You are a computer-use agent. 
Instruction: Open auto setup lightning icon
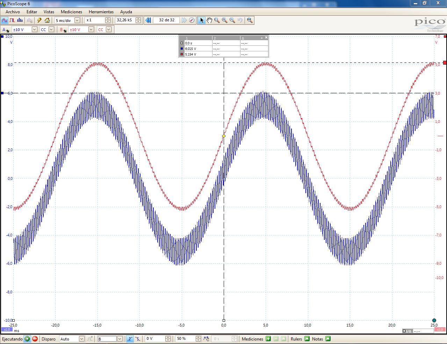[x=39, y=20]
